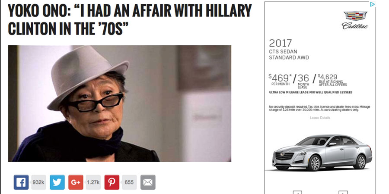Viewport: 389px width, 194px height.
Task: Email the article using envelope icon
Action: coord(148,182)
